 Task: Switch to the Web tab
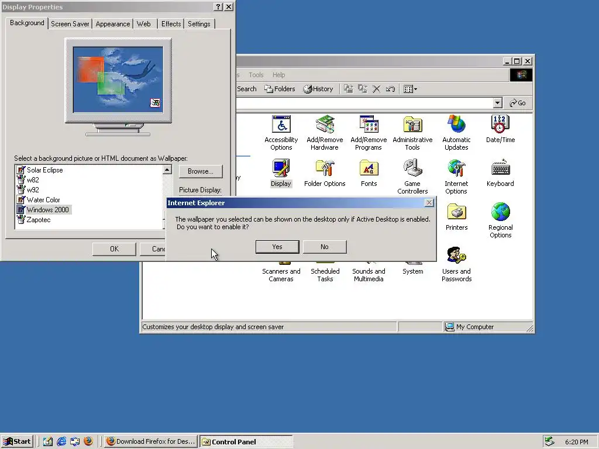(x=144, y=23)
